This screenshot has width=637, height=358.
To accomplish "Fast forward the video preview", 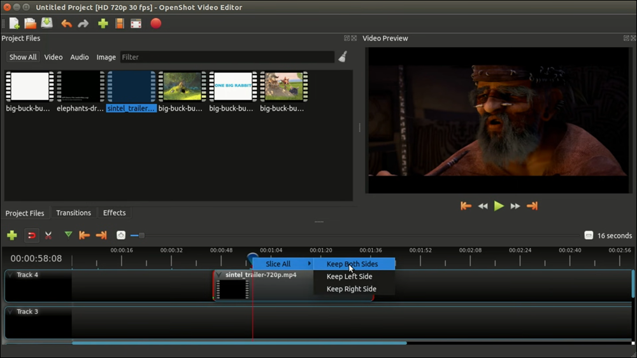I will (x=515, y=207).
